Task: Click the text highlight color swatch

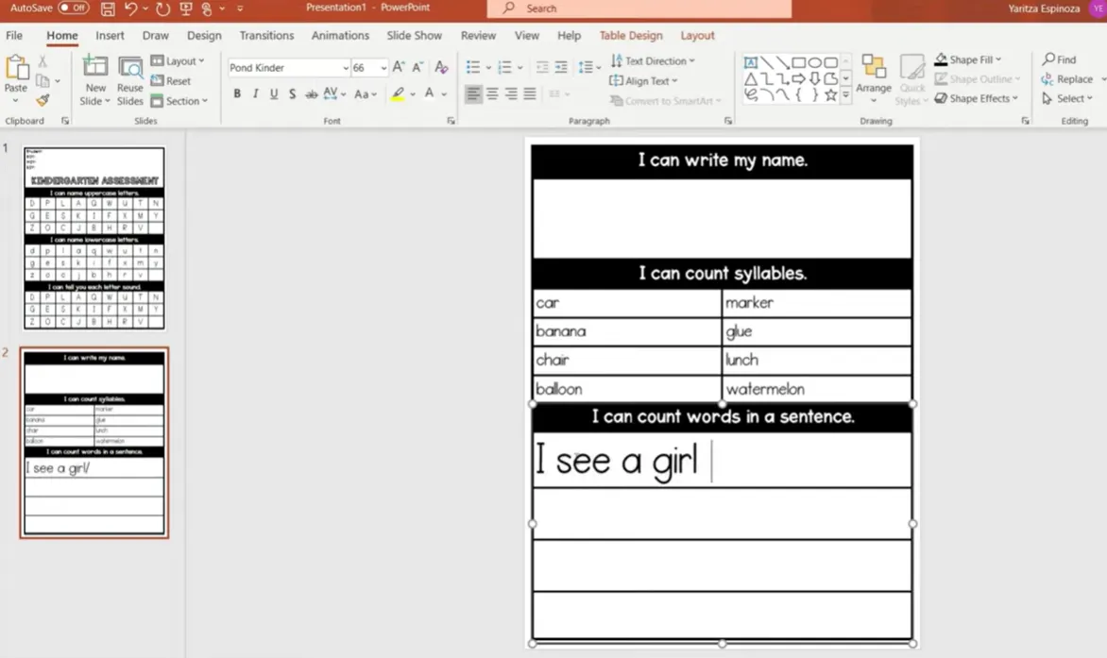Action: pos(399,94)
